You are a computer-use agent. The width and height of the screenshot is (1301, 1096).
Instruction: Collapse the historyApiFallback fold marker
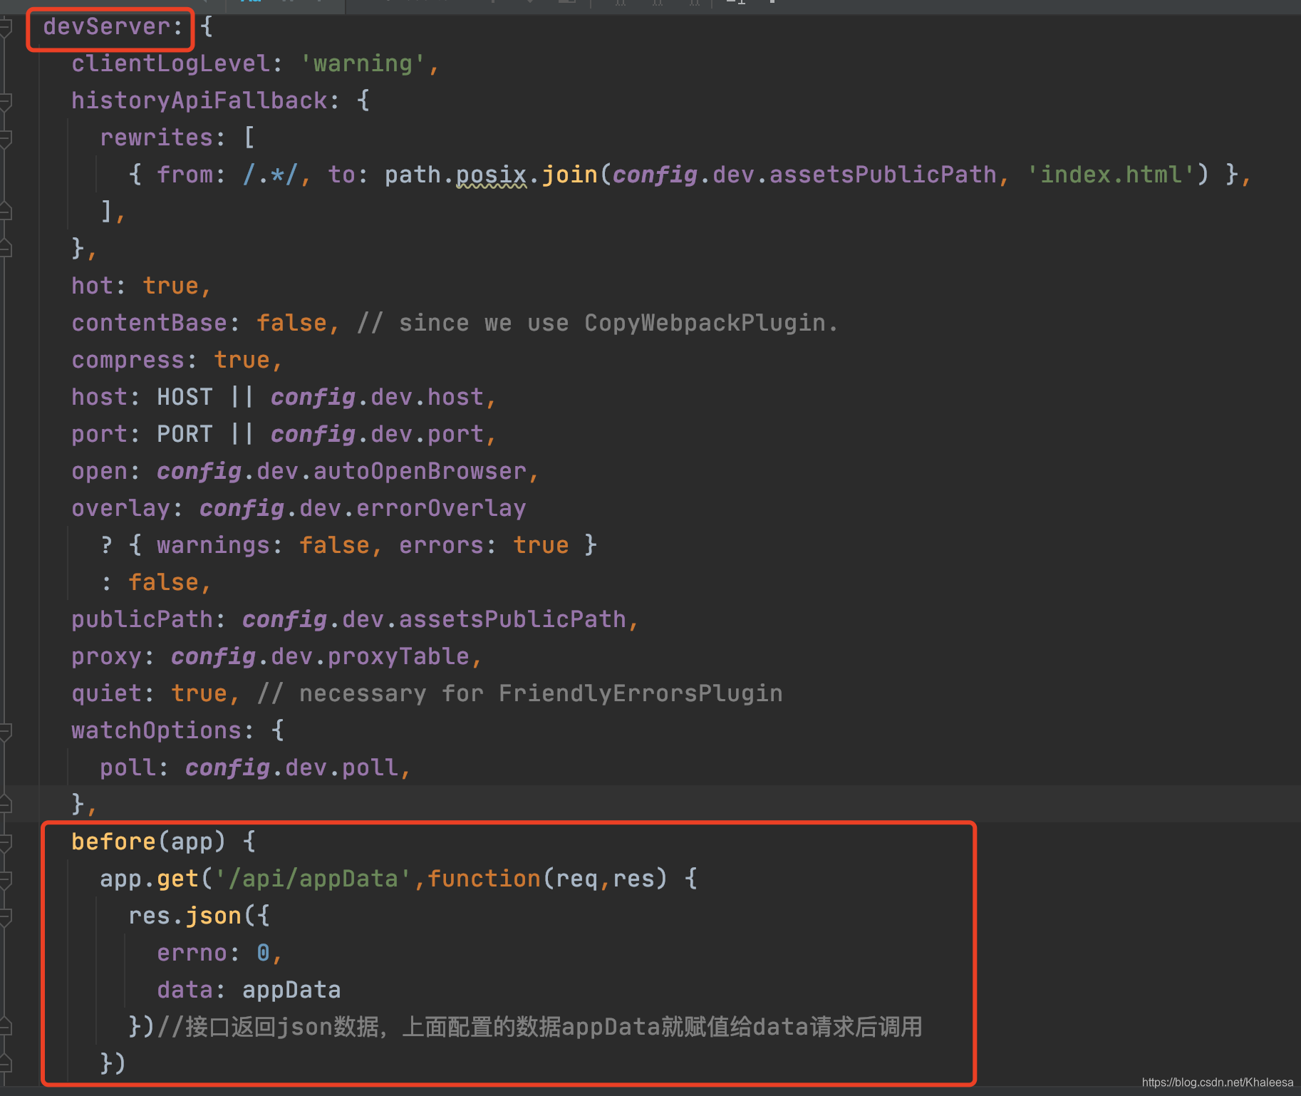pos(6,102)
